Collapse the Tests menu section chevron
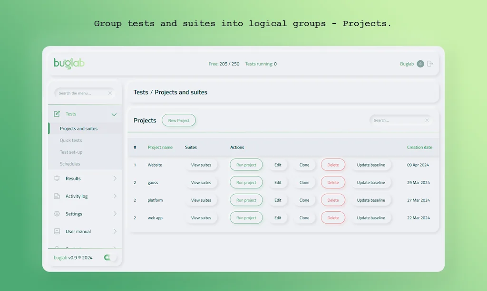487x291 pixels. point(114,114)
